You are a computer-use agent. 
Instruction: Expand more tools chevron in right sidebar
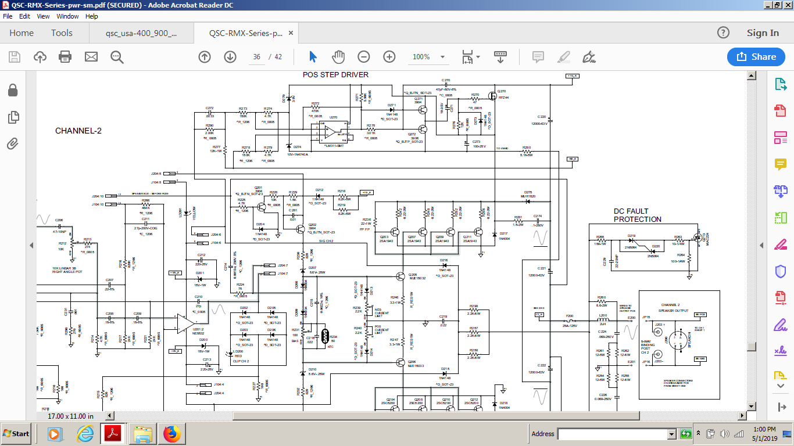pos(780,386)
